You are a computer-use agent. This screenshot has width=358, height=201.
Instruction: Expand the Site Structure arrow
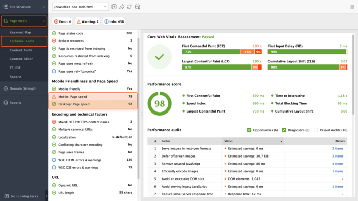click(x=44, y=7)
